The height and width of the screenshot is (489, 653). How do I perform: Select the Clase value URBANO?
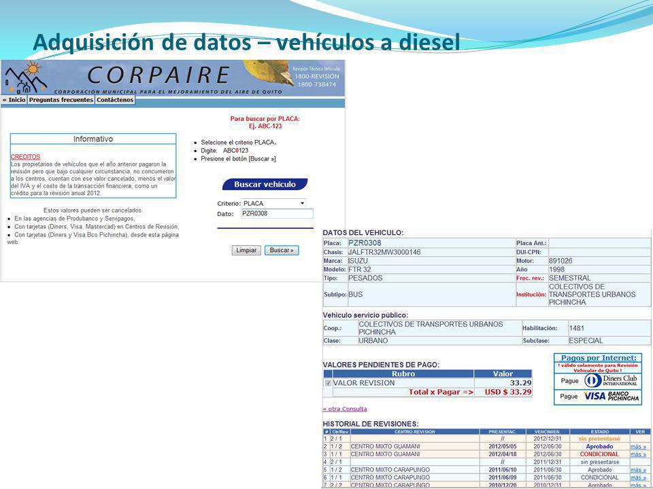point(373,340)
